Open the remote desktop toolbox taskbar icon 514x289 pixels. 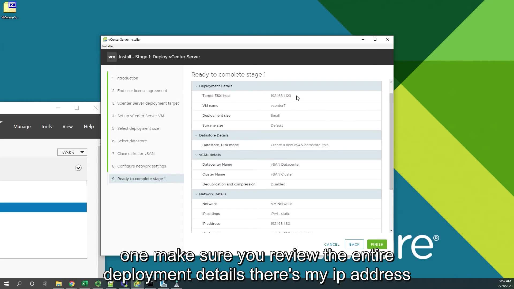163,284
